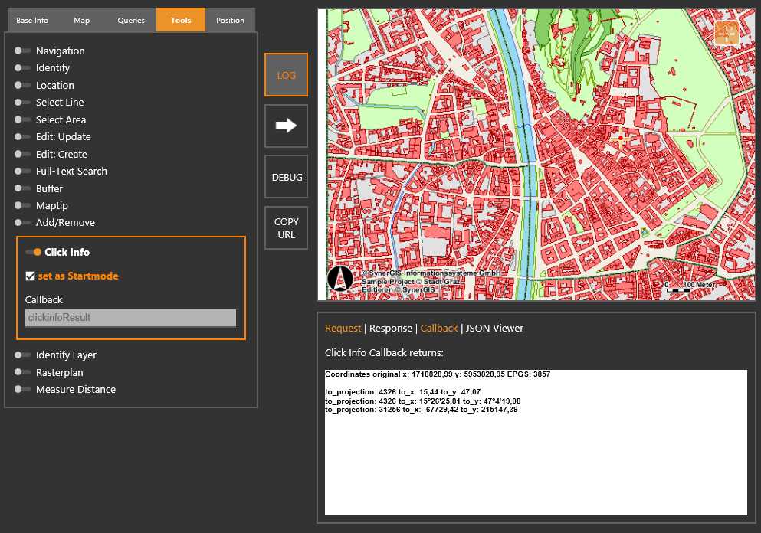View the Response log entry
Screen dimensions: 761x533
click(x=391, y=328)
